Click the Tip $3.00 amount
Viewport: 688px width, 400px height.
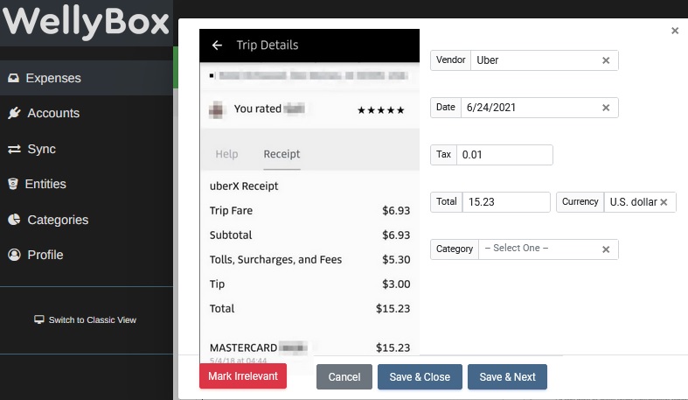pyautogui.click(x=396, y=284)
